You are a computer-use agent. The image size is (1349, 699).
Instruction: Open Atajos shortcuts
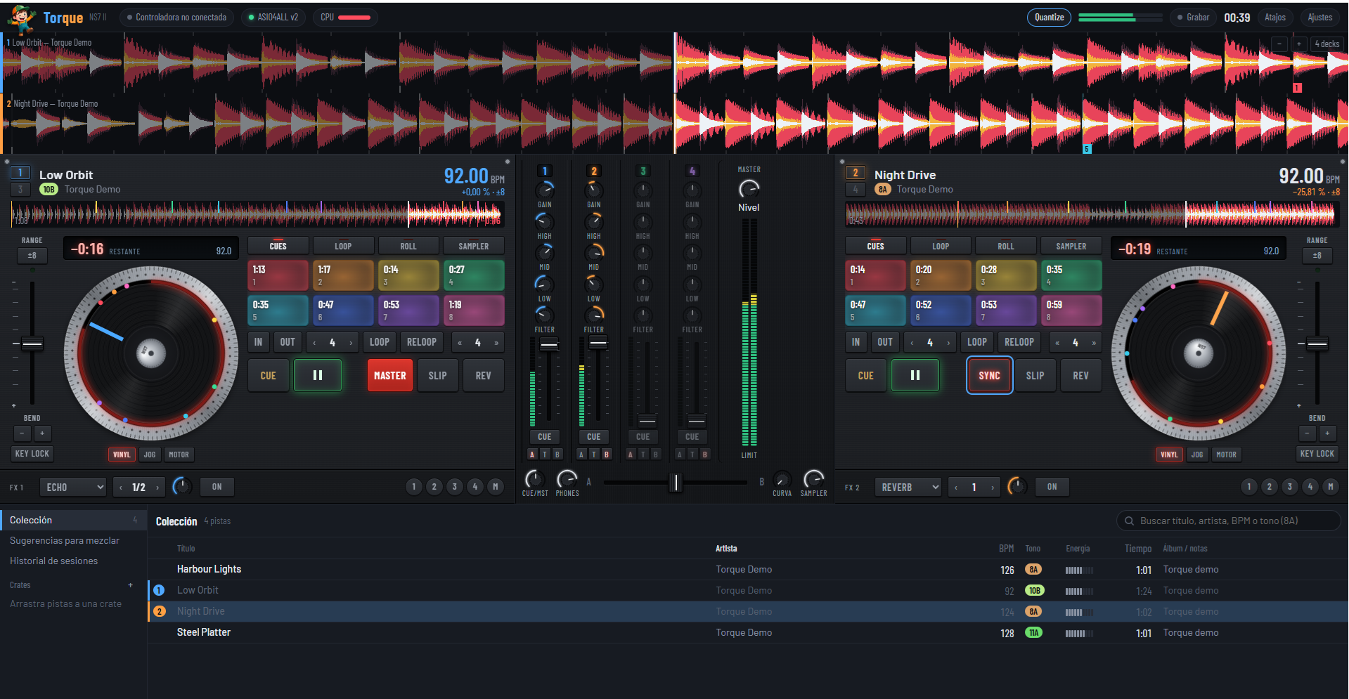[1275, 18]
